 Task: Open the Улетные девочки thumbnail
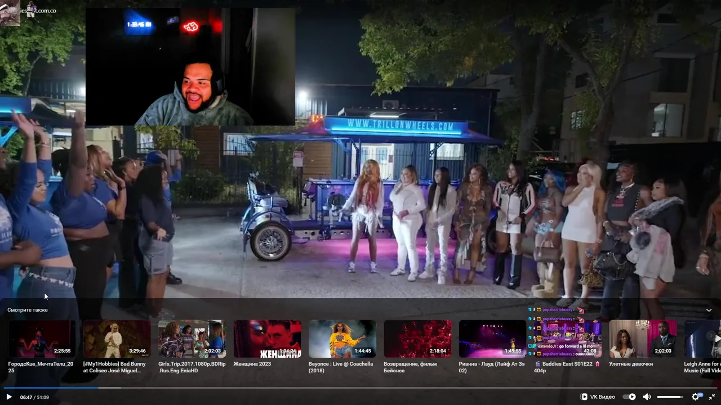tap(643, 339)
